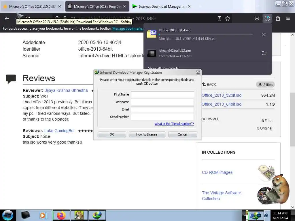
Task: Close the Internet Download Manager tab
Action: point(189,6)
